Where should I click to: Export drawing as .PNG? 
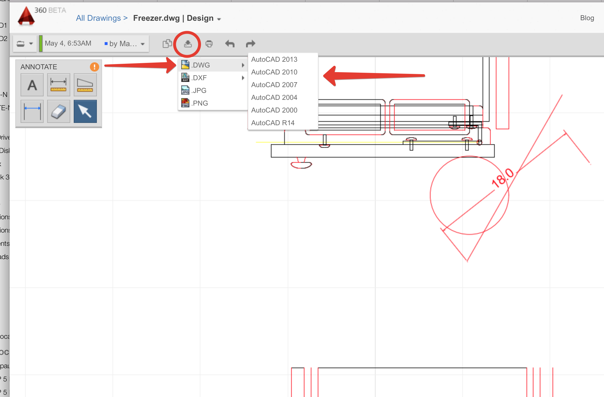pyautogui.click(x=200, y=103)
